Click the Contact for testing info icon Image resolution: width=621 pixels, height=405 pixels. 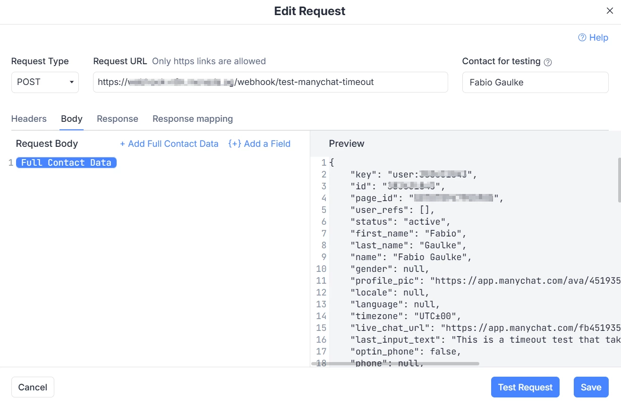[548, 62]
